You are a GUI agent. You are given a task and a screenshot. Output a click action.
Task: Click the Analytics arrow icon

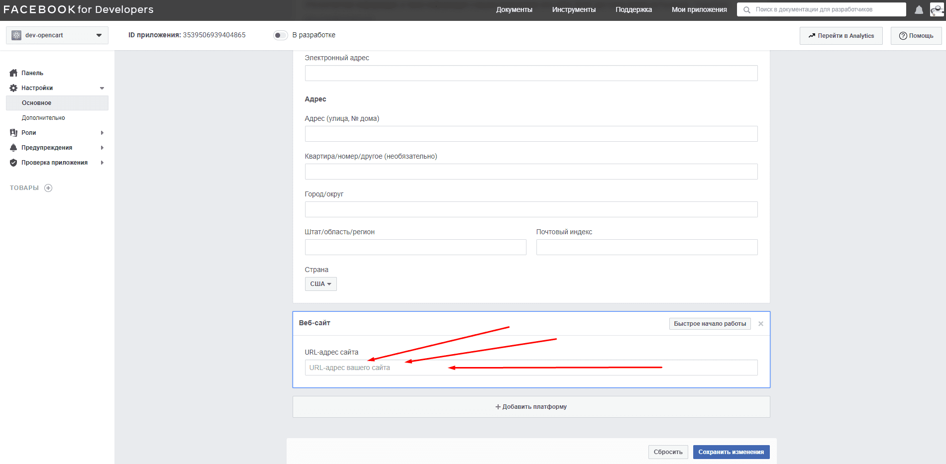tap(812, 36)
